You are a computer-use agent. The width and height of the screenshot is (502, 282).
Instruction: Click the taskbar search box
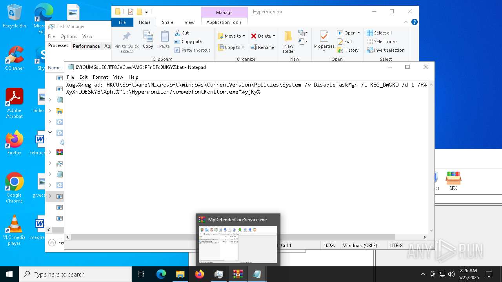[75, 274]
